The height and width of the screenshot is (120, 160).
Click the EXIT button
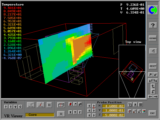152,113
